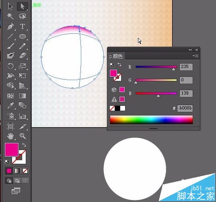Swap fill and stroke in toolbar

pyautogui.click(x=24, y=145)
